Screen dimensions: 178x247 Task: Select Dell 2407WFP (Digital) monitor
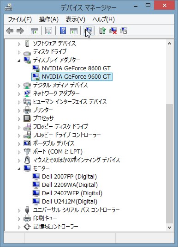pos(72,193)
